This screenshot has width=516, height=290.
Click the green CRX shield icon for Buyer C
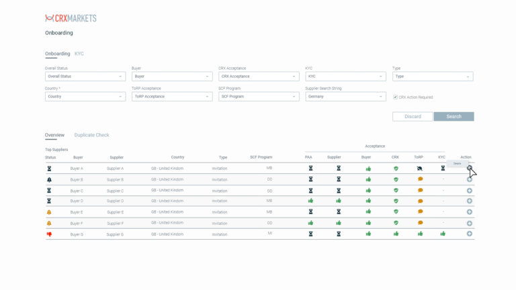click(x=396, y=191)
